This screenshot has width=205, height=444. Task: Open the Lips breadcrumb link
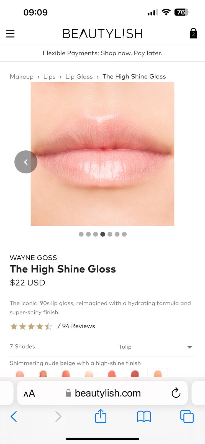click(49, 77)
